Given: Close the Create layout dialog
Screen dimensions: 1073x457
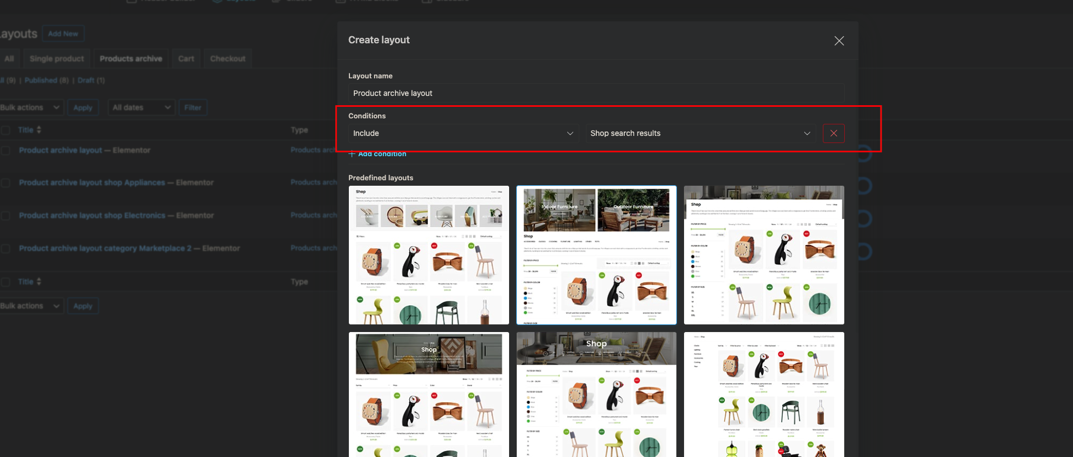Looking at the screenshot, I should [839, 41].
